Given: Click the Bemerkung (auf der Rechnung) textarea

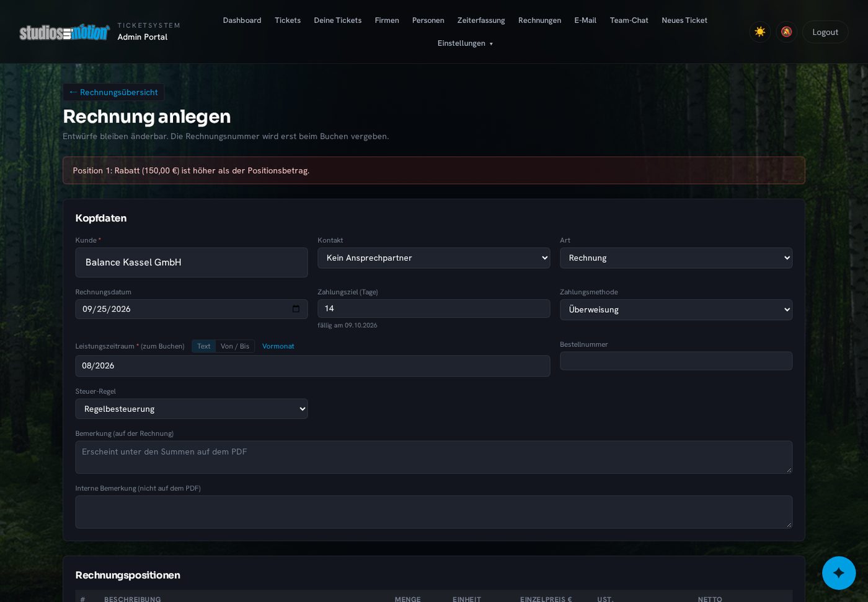Looking at the screenshot, I should 434,457.
